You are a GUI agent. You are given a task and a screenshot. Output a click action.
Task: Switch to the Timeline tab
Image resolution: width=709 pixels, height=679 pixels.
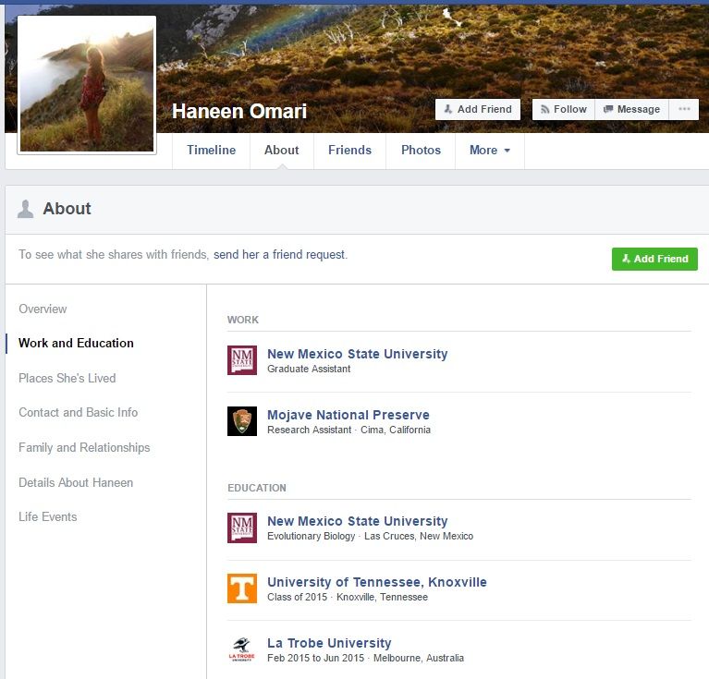[x=211, y=150]
